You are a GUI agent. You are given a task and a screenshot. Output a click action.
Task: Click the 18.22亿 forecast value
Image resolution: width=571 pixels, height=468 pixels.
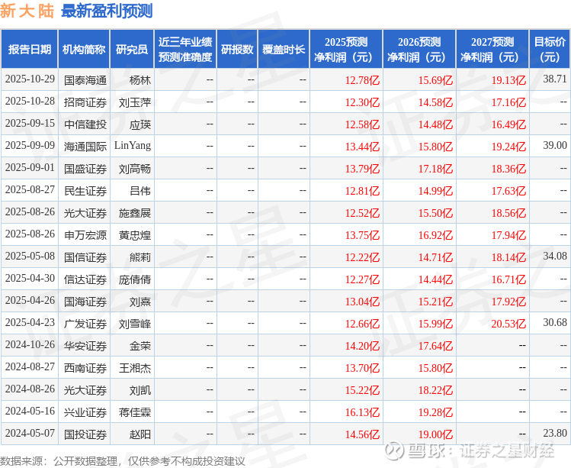(x=435, y=390)
